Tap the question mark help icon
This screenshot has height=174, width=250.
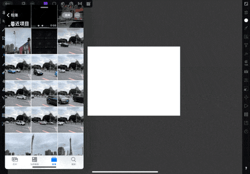coord(246,168)
